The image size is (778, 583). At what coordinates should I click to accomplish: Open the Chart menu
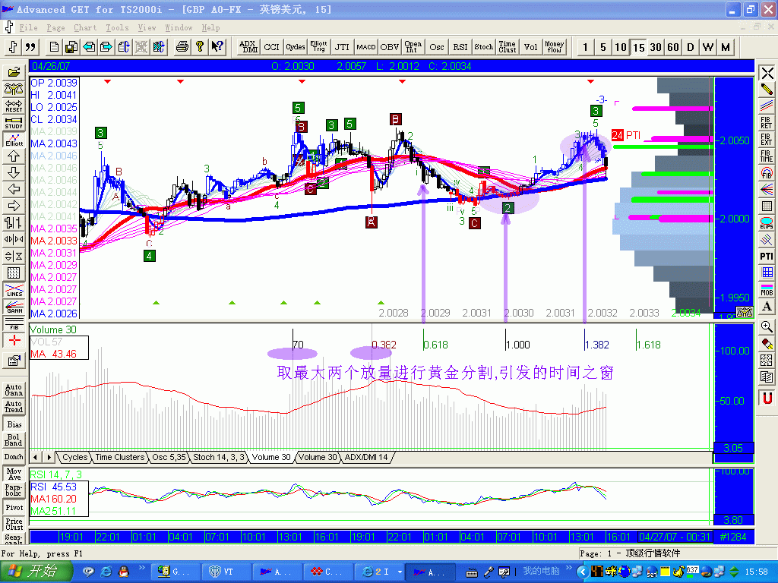click(x=85, y=27)
